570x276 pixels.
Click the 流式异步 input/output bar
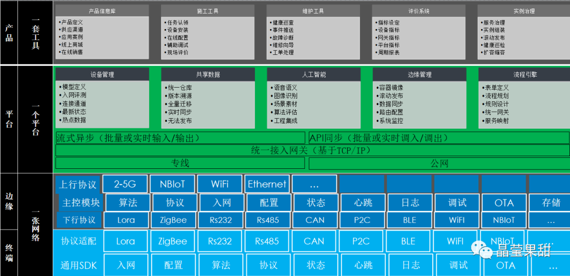tap(180, 138)
